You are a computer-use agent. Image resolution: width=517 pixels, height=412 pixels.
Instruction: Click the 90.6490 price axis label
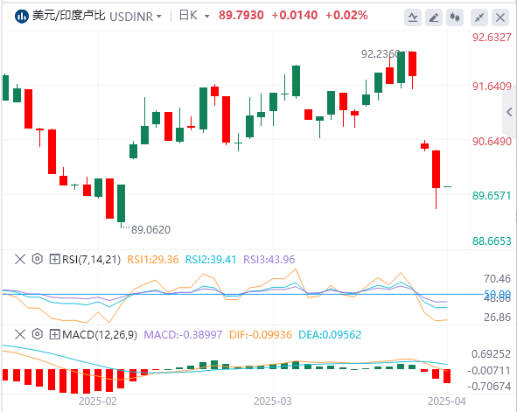coord(492,142)
